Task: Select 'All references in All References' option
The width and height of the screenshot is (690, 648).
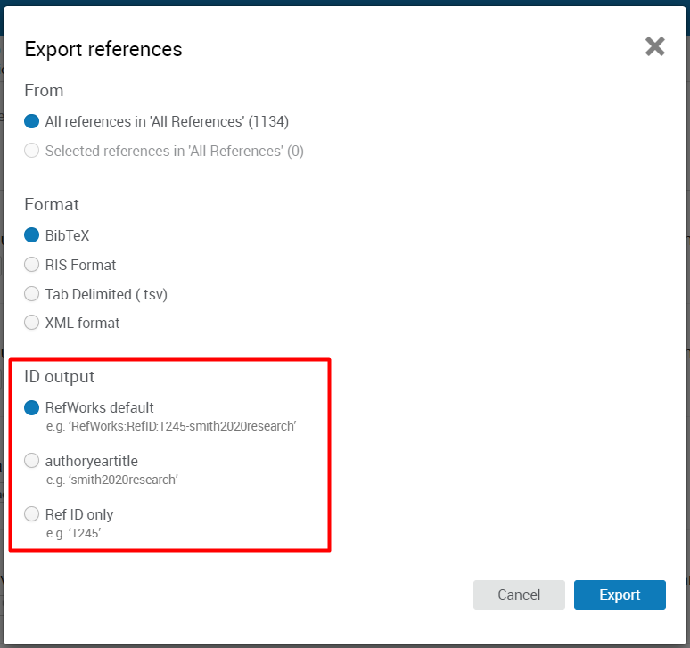Action: [32, 122]
